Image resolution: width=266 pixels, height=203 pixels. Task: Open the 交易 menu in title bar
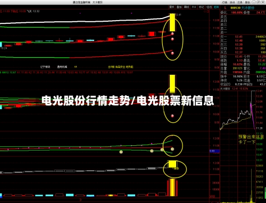[x=240, y=2]
